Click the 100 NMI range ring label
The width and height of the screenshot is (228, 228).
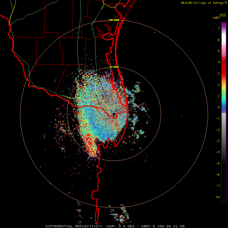(x=114, y=20)
